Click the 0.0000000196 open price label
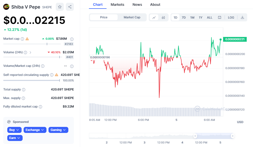253x147 pixels. (x=100, y=57)
